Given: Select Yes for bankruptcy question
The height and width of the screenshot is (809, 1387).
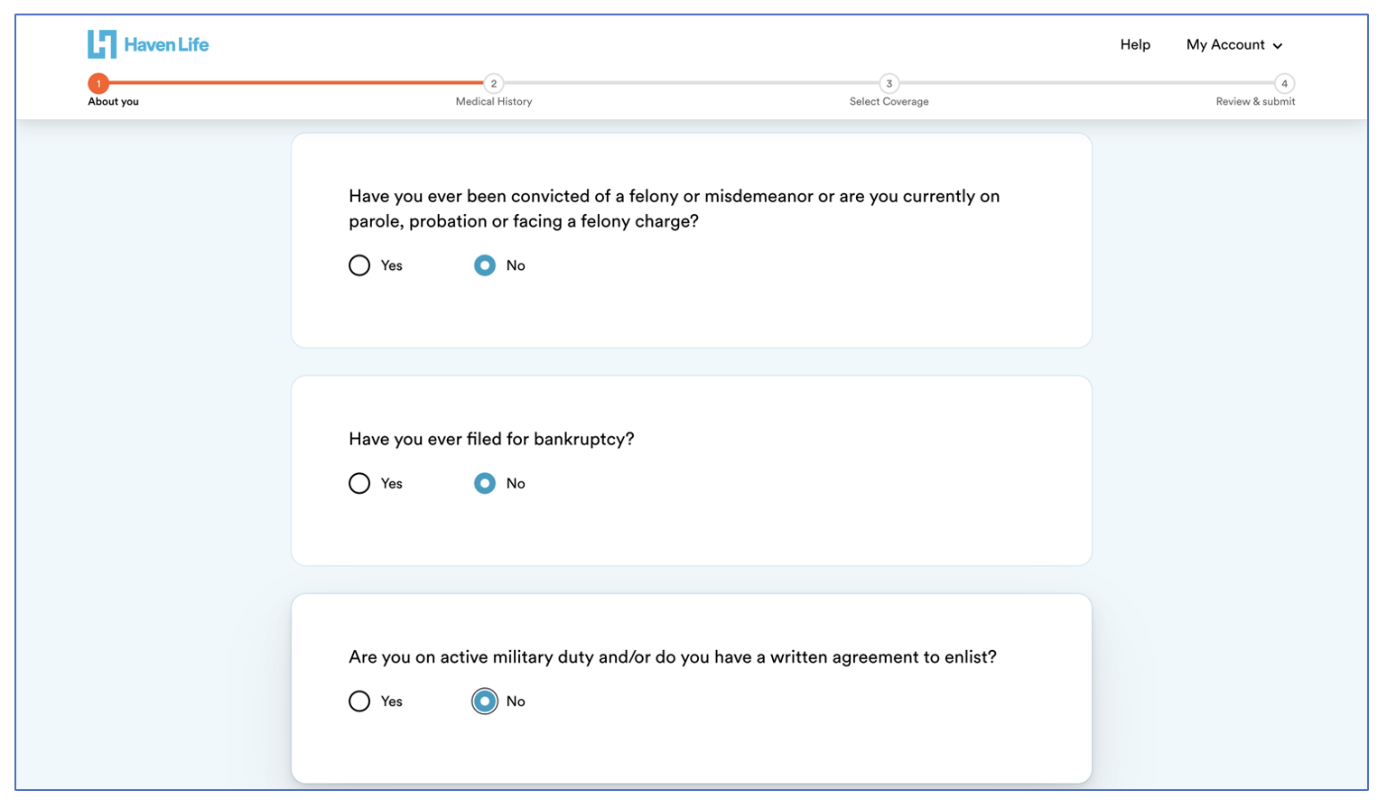Looking at the screenshot, I should (x=359, y=483).
